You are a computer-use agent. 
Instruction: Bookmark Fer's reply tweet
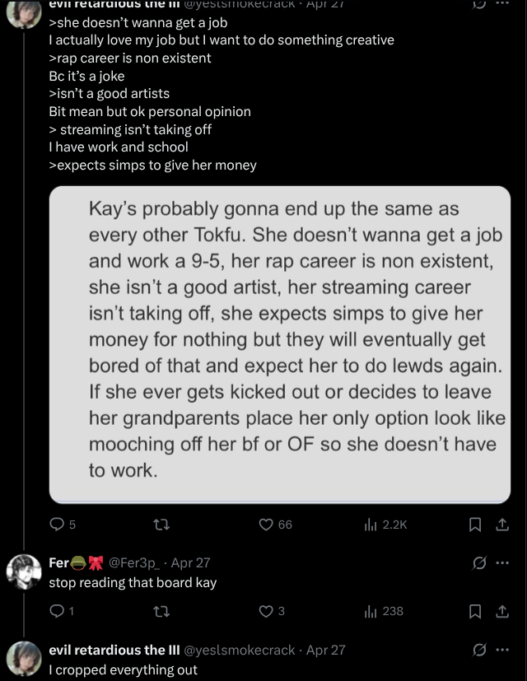pyautogui.click(x=474, y=611)
